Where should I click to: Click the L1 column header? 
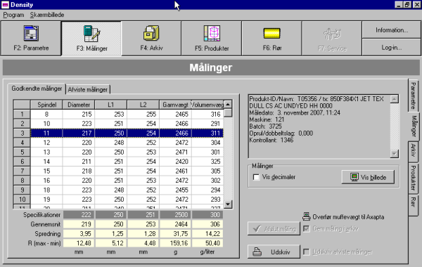(110, 105)
